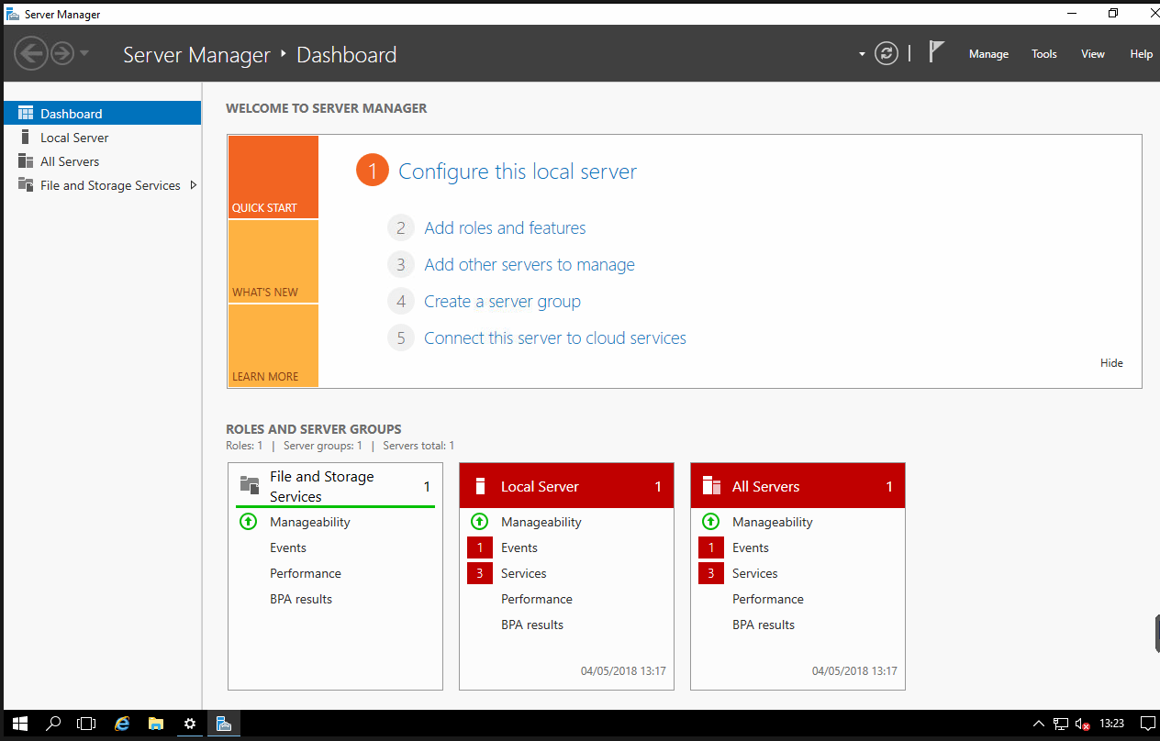1160x741 pixels.
Task: Open the Tools menu
Action: click(1044, 54)
